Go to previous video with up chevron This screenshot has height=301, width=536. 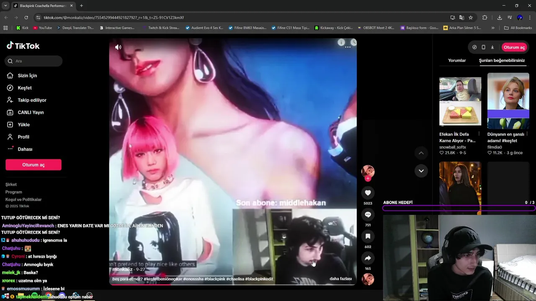(x=421, y=153)
